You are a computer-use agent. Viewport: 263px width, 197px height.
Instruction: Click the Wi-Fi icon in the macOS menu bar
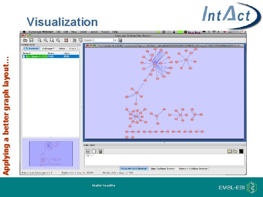pos(214,32)
